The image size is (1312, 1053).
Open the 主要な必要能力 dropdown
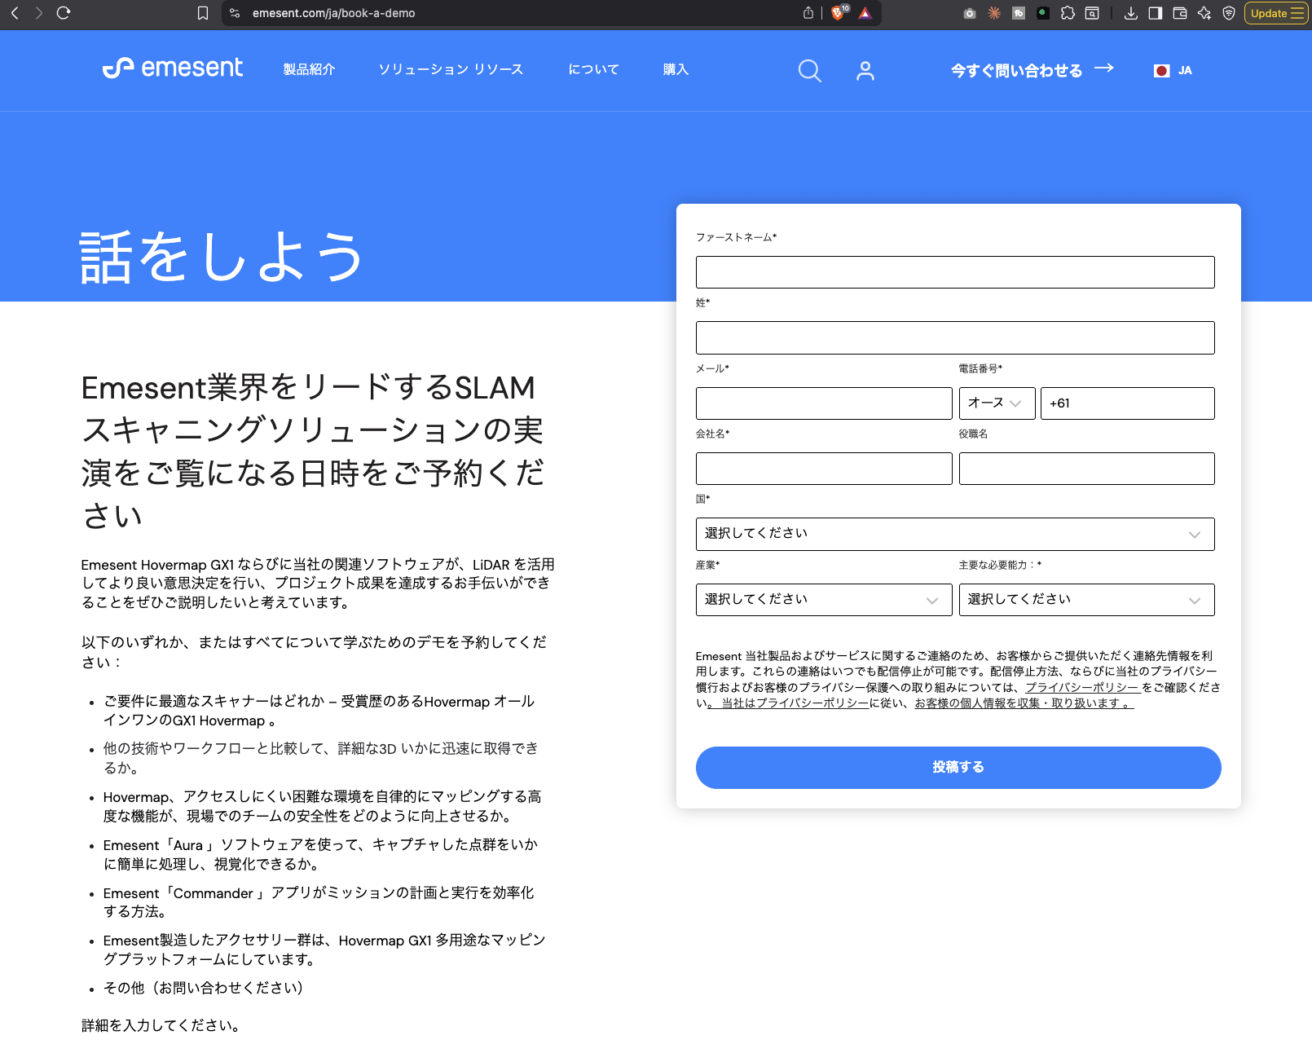pos(1085,600)
